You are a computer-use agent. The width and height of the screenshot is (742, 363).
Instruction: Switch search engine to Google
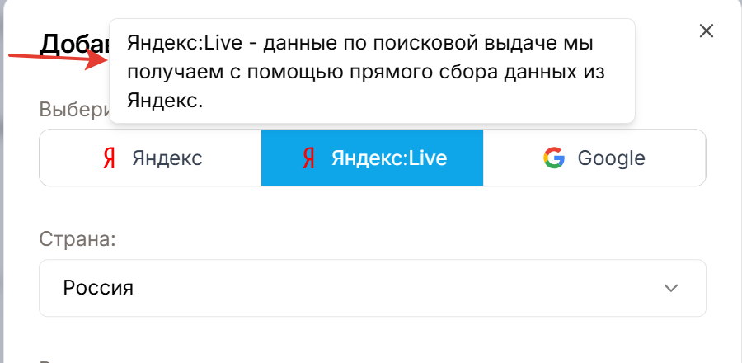click(594, 158)
